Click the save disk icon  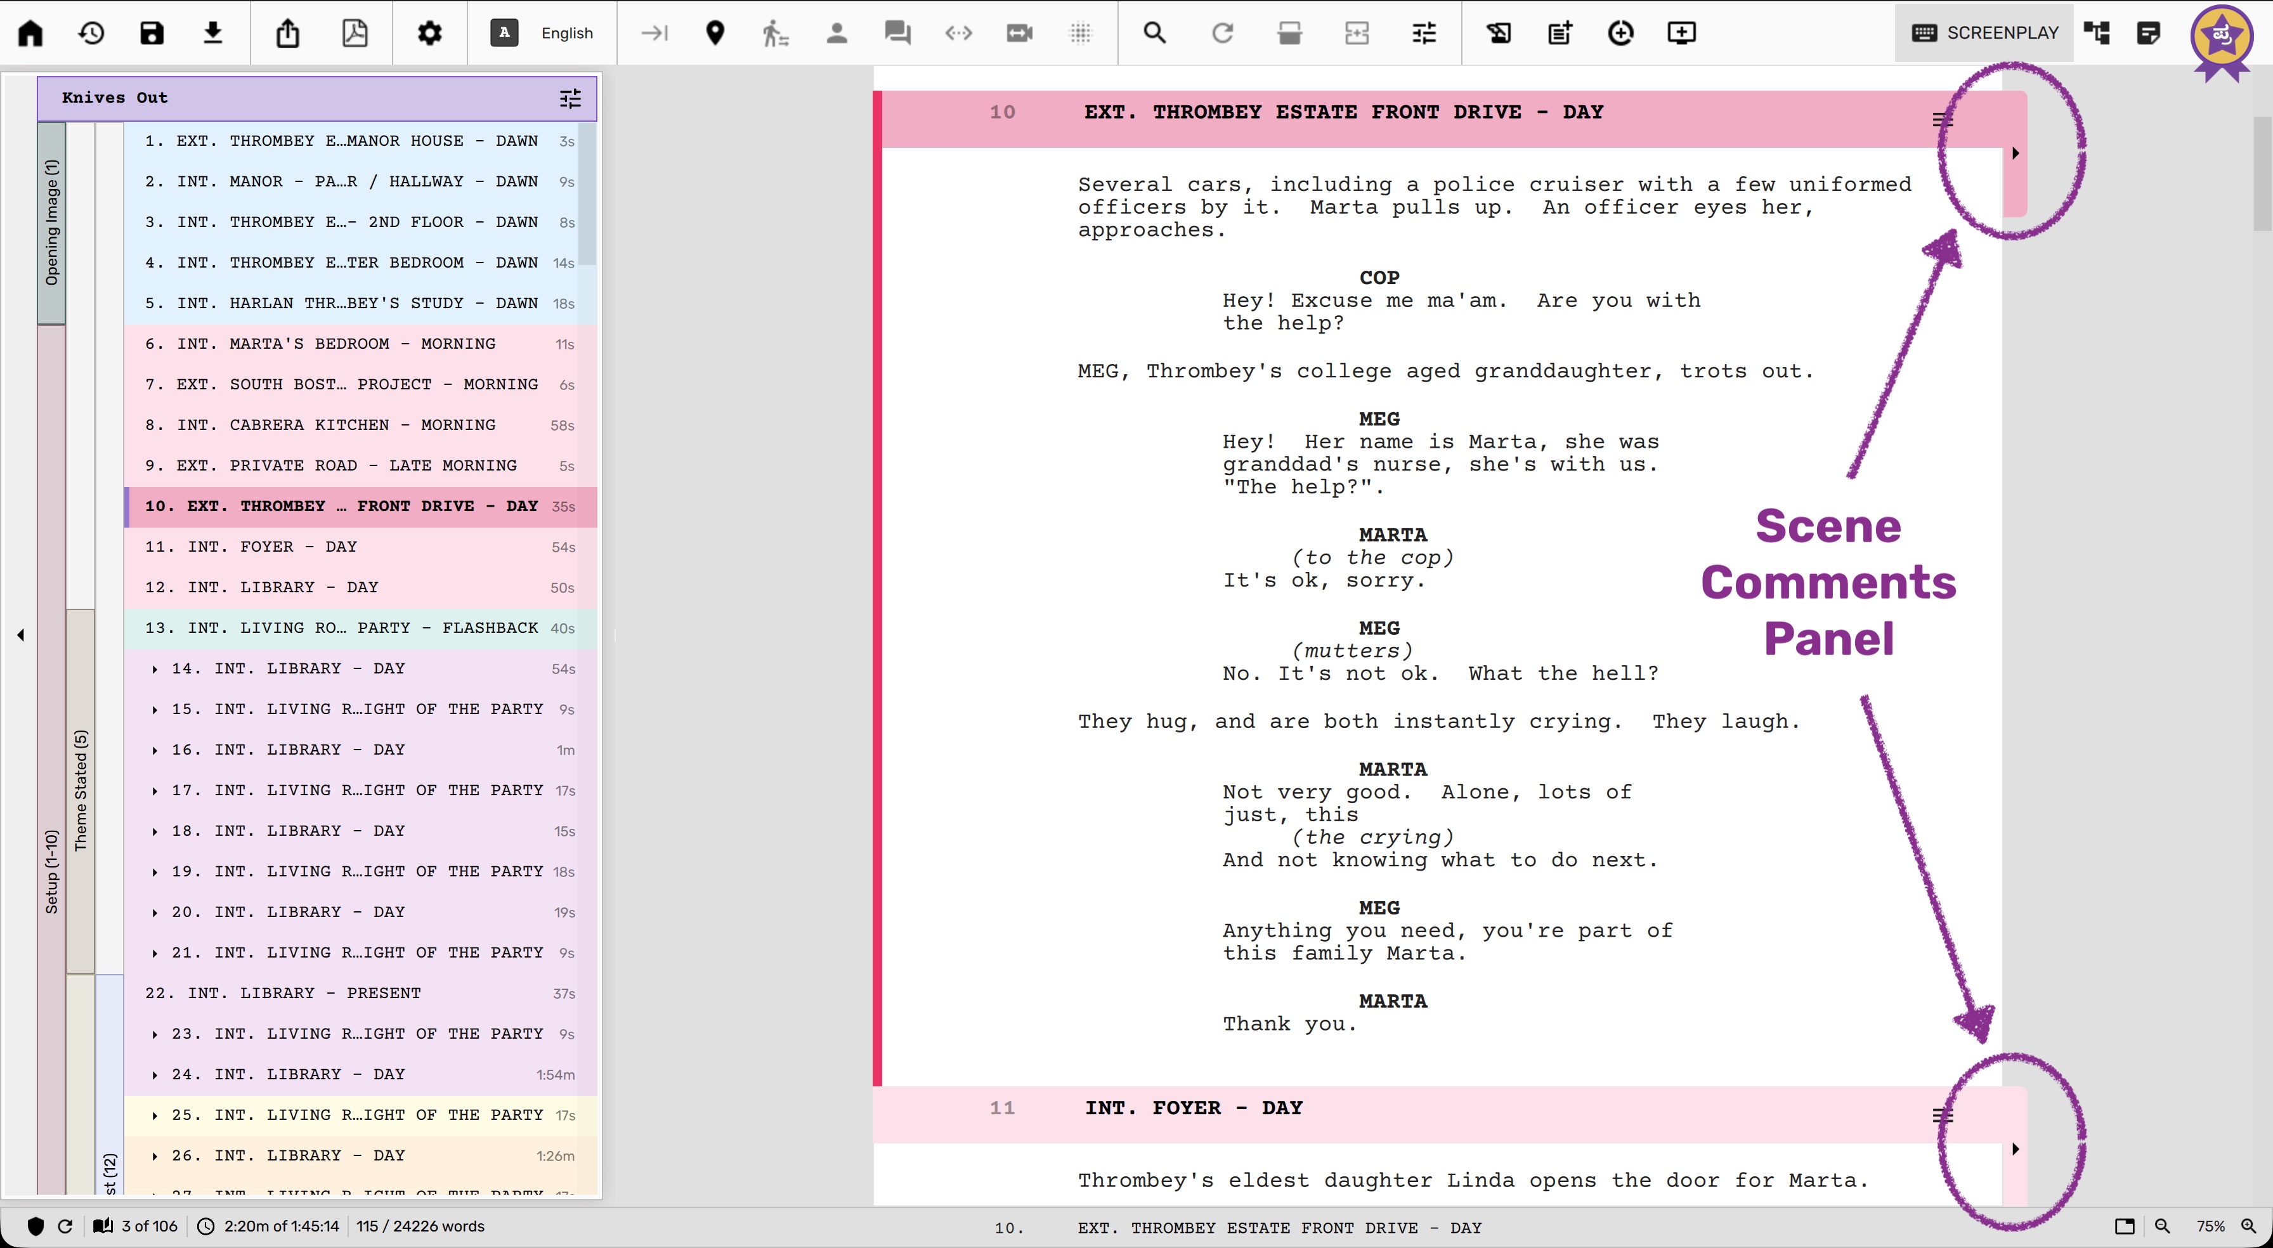[152, 34]
